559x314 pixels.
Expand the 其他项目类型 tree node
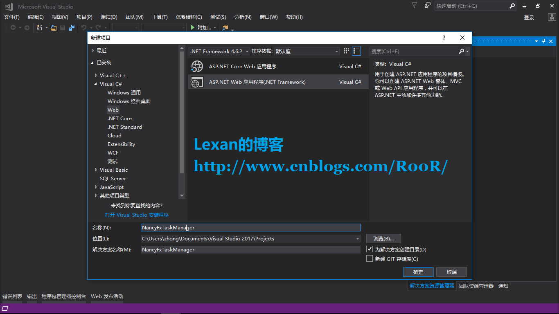tap(96, 195)
